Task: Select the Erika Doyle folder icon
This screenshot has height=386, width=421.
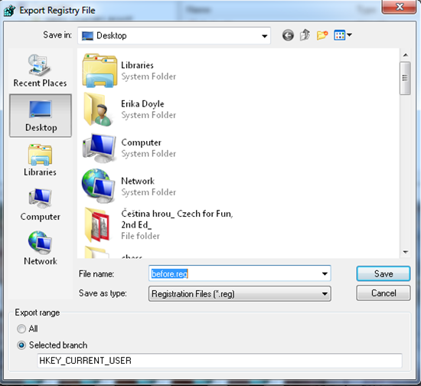Action: point(98,110)
